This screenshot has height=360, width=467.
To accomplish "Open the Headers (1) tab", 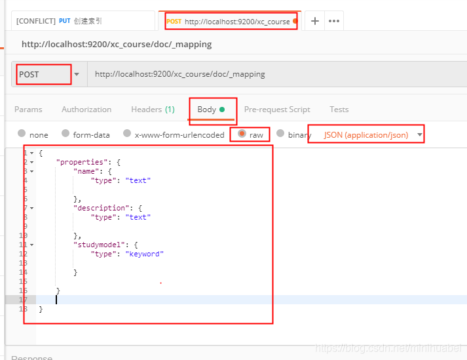I will (153, 110).
